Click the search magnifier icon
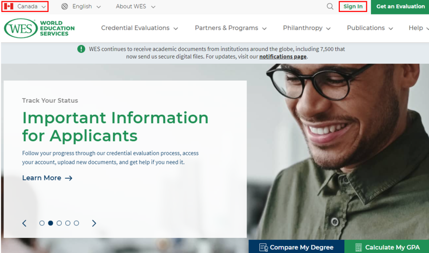 pos(330,6)
